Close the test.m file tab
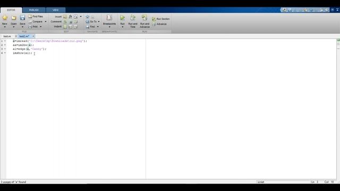 click(x=16, y=37)
